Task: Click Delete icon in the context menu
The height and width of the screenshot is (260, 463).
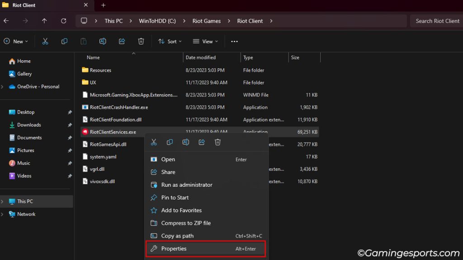Action: coord(217,142)
